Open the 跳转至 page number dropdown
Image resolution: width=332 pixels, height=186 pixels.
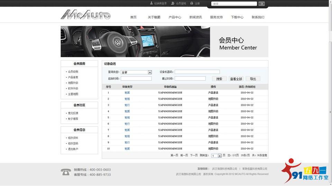click(x=219, y=156)
